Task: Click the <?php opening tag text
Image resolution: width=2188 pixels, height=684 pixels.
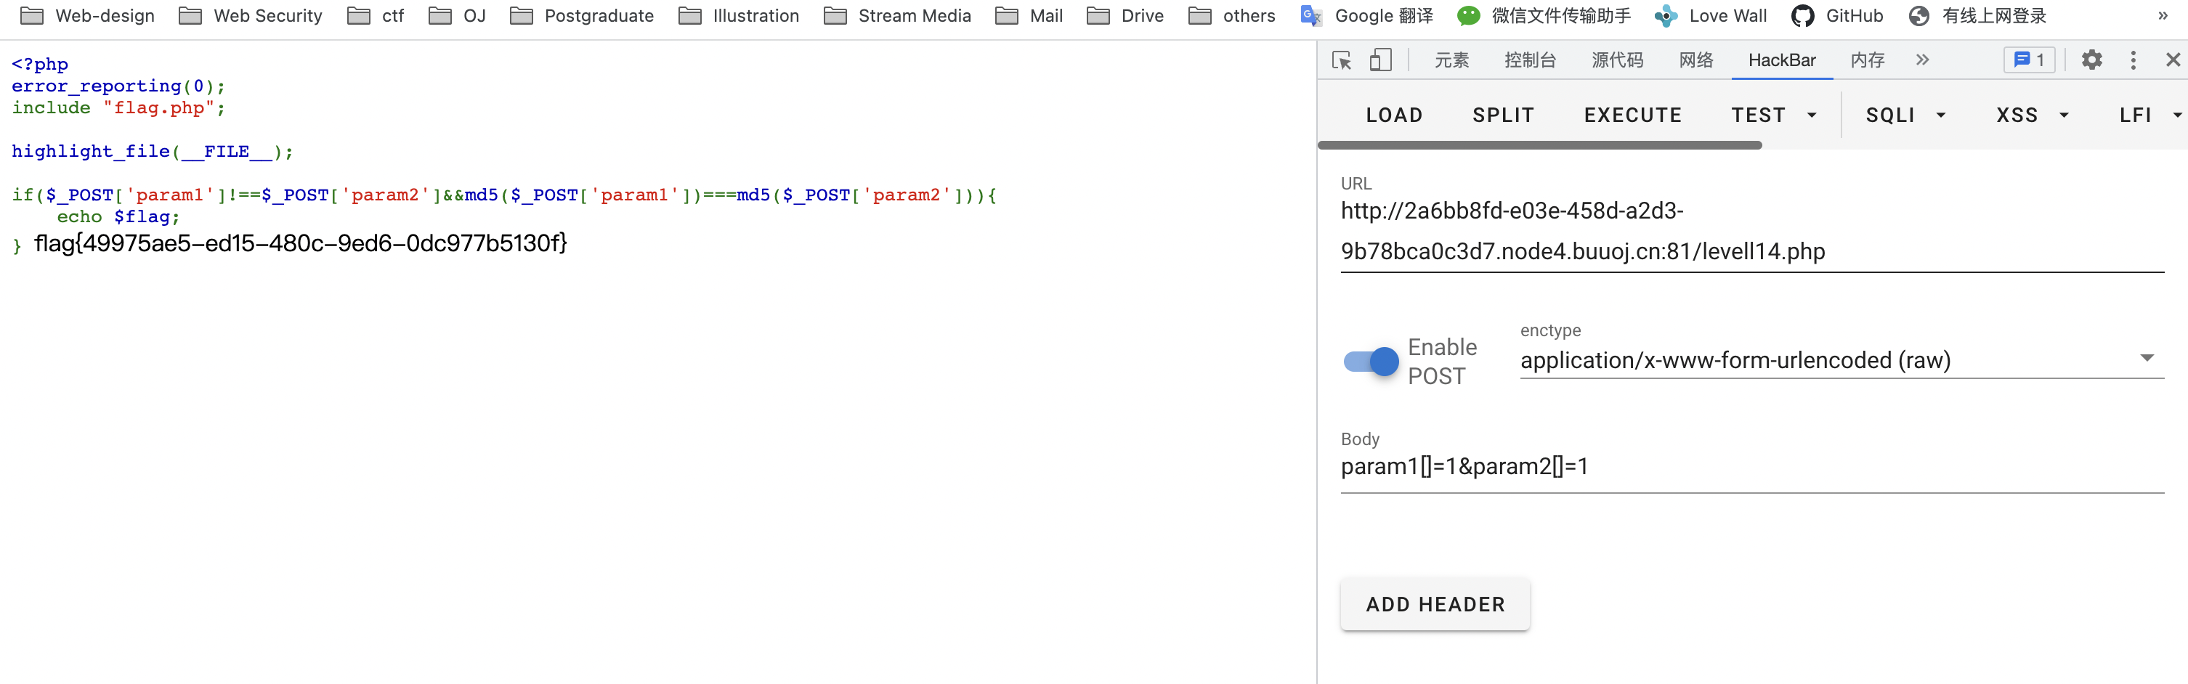Action: (x=40, y=65)
